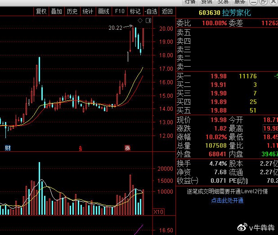Open 统计 statistics
The image size is (278, 235).
(88, 11)
